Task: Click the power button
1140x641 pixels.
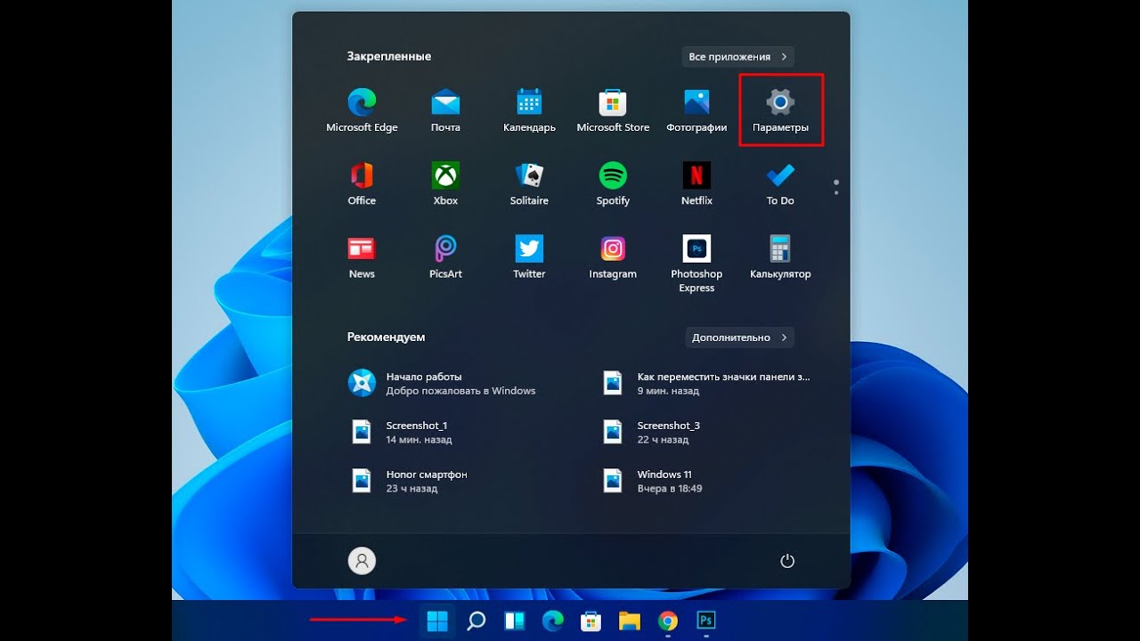Action: point(786,561)
